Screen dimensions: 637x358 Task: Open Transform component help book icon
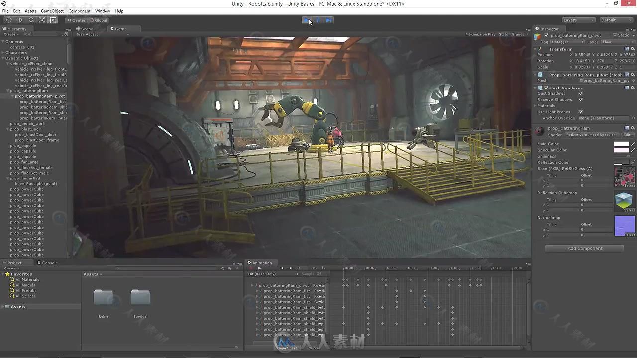(x=627, y=49)
